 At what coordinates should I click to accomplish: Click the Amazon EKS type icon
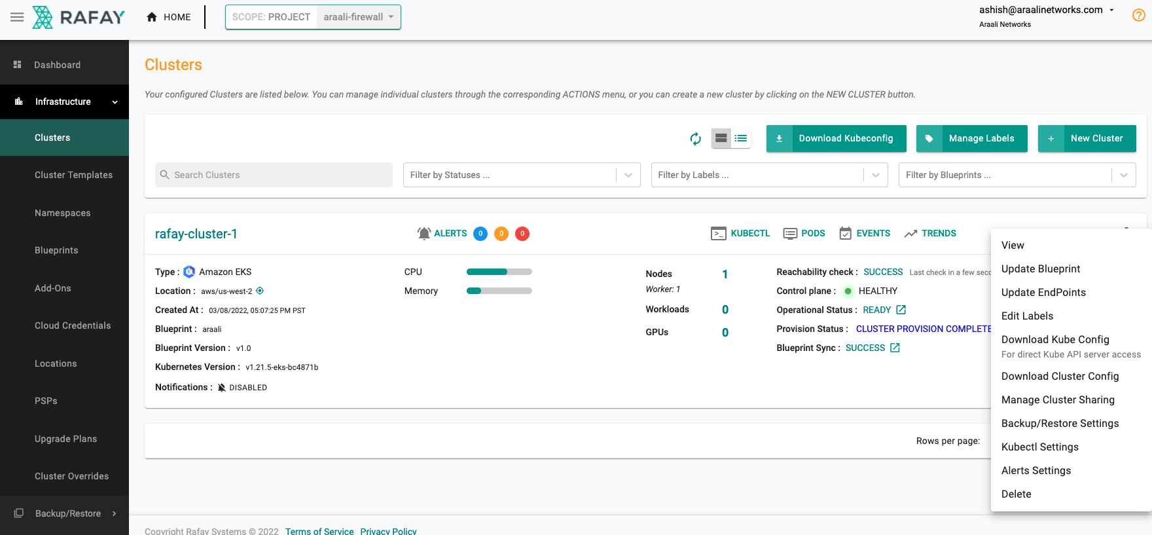coord(189,272)
